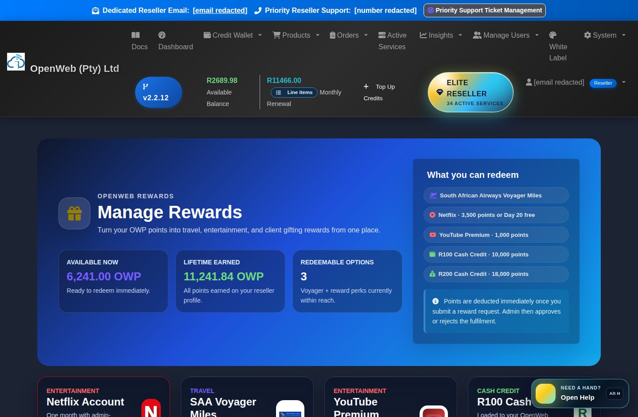The image size is (638, 417).
Task: Click the Manage Users people icon
Action: (x=477, y=35)
